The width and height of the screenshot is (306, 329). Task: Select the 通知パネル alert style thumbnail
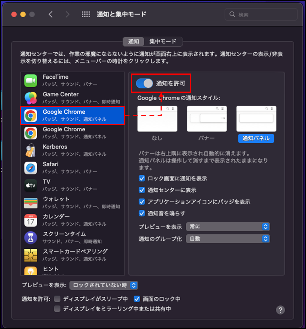click(x=256, y=119)
